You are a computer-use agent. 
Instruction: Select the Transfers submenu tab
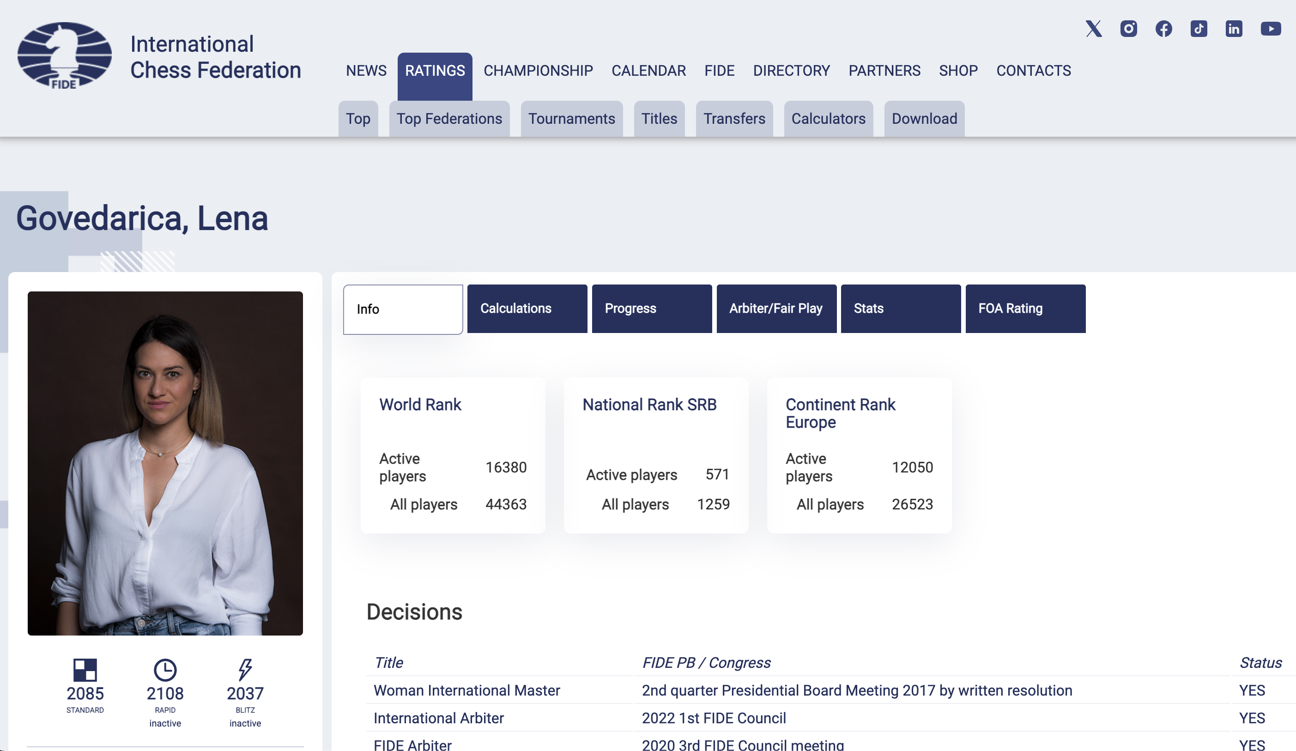tap(734, 119)
